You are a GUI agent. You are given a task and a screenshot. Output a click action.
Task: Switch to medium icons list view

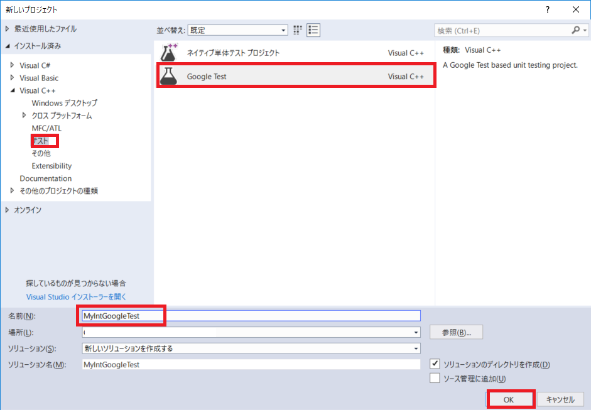[313, 30]
